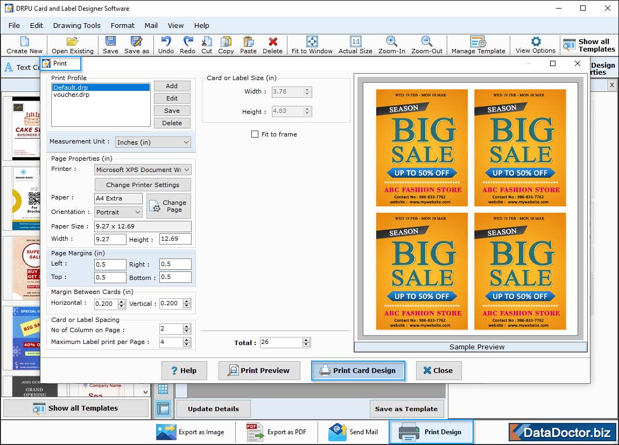This screenshot has height=445, width=619.
Task: Open the Format menu
Action: (x=122, y=26)
